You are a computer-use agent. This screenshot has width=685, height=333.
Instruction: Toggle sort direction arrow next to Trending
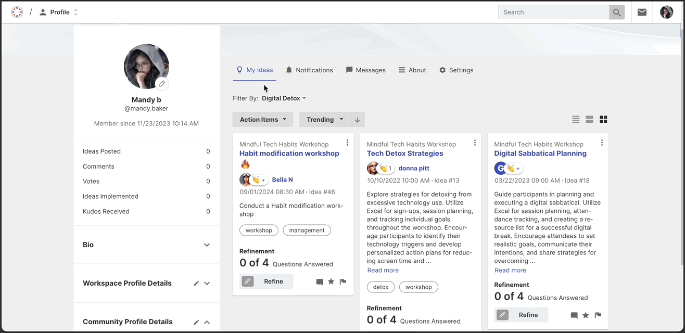[358, 120]
